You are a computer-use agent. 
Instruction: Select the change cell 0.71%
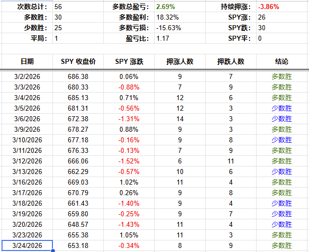(129, 98)
